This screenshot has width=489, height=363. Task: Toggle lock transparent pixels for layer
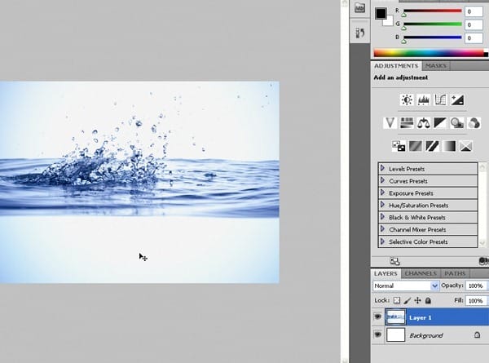pos(396,300)
